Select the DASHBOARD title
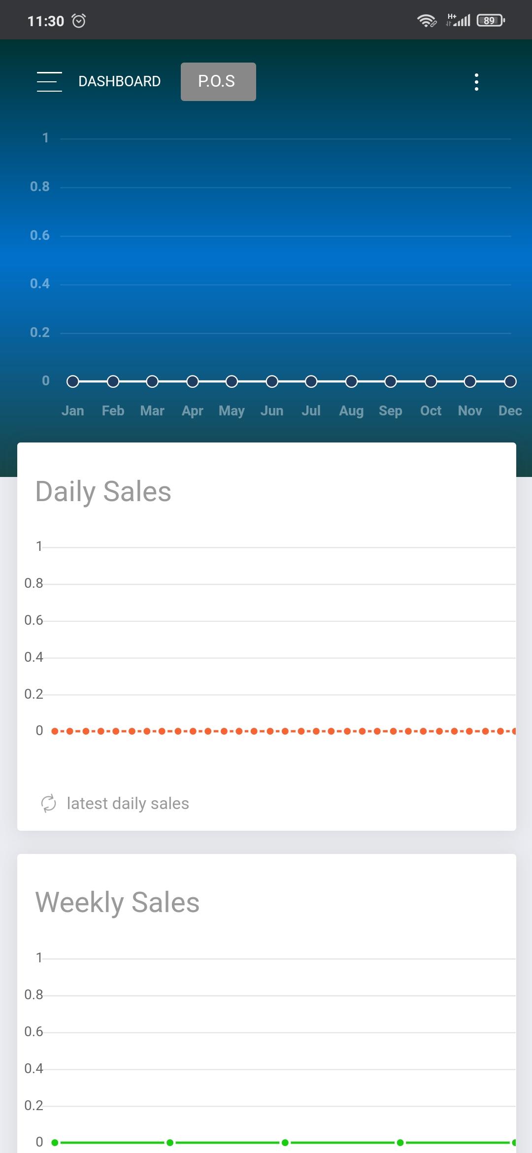Viewport: 532px width, 1153px height. click(x=120, y=81)
